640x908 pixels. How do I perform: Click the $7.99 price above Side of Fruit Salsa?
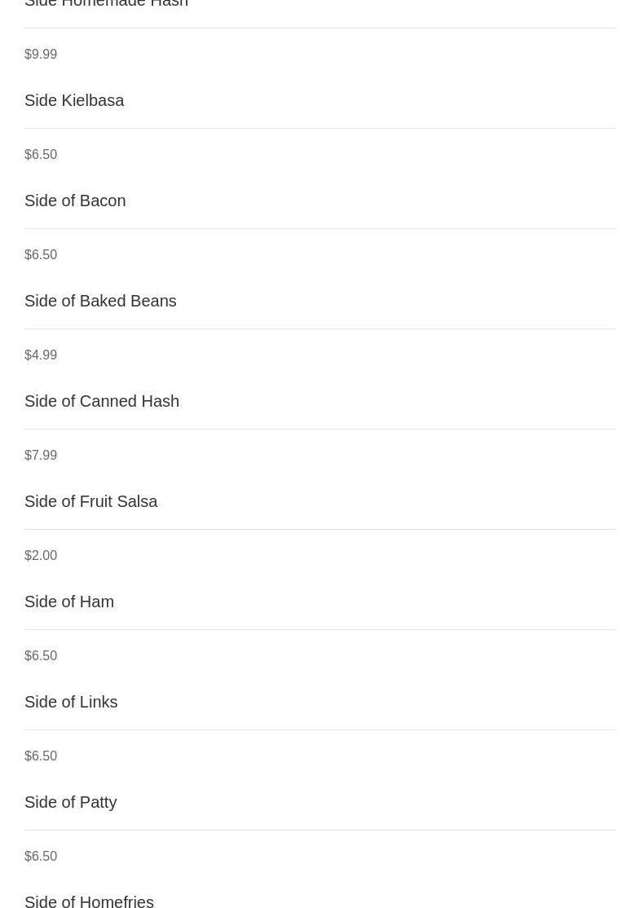(x=41, y=455)
